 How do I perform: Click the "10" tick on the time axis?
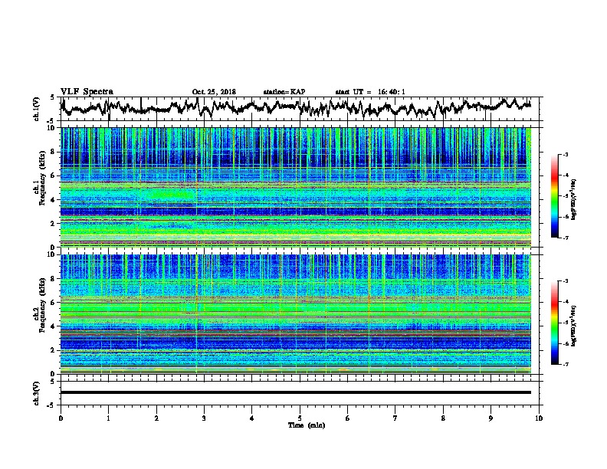tap(539, 418)
